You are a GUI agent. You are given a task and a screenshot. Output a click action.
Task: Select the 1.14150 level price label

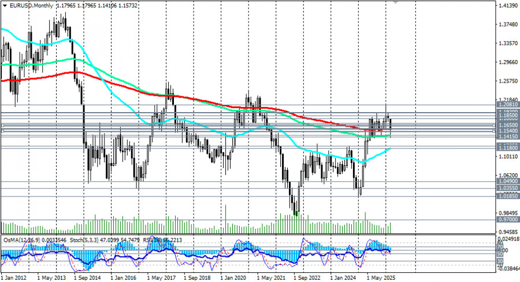pos(508,136)
